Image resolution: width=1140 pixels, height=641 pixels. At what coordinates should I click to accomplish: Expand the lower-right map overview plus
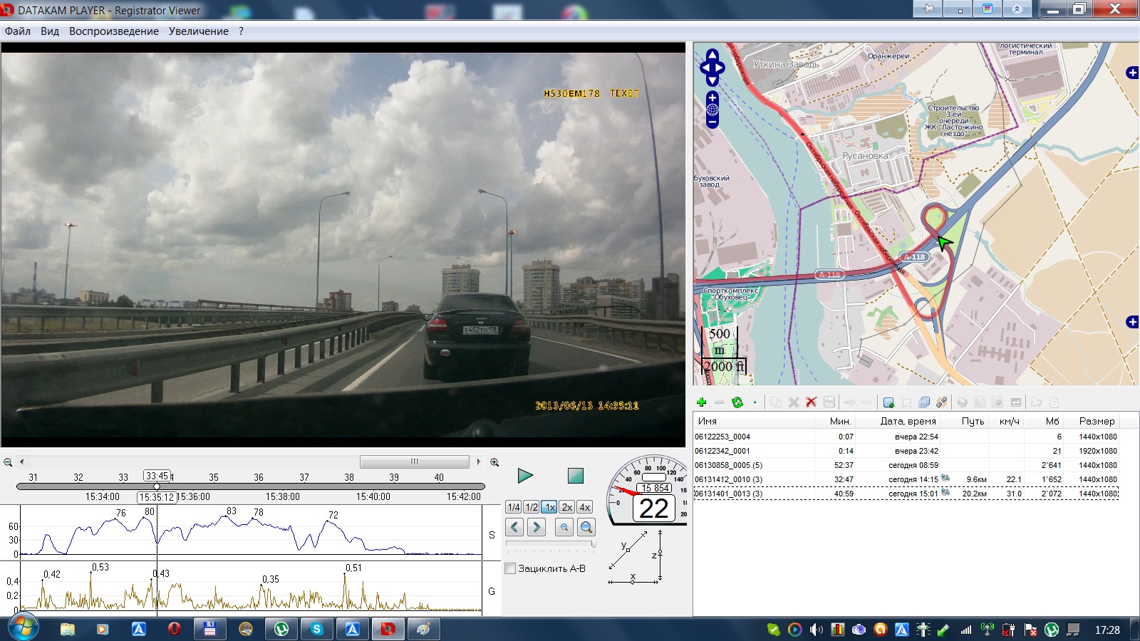(1131, 322)
